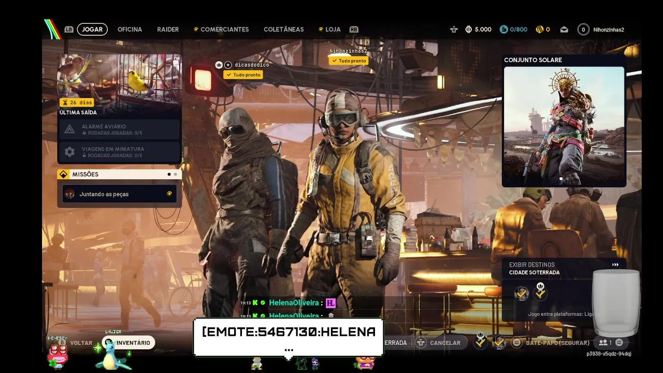Click the player level 0 badge
Viewport: 663px width, 373px height.
click(x=583, y=30)
